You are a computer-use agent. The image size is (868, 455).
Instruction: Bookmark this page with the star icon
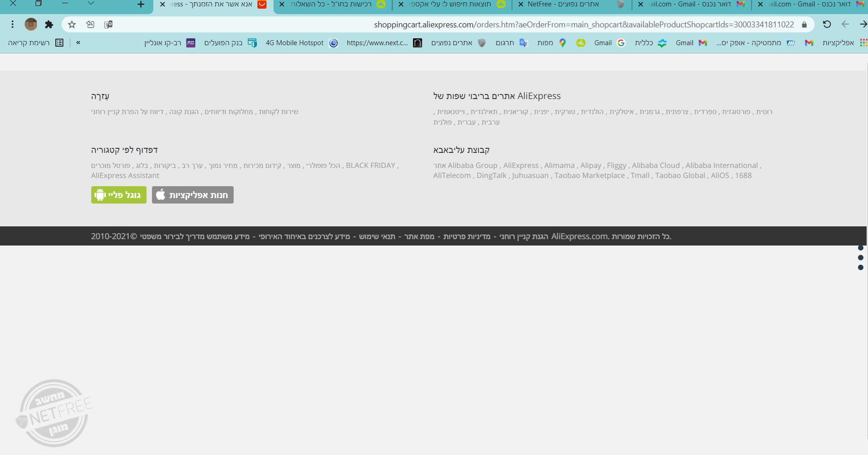point(72,25)
